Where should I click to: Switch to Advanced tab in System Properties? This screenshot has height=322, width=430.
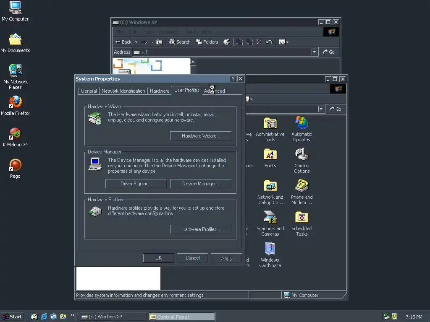tap(214, 91)
